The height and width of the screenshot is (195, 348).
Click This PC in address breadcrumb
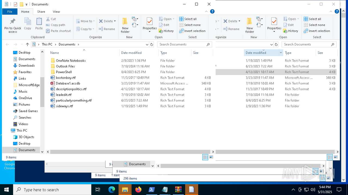tap(47, 44)
